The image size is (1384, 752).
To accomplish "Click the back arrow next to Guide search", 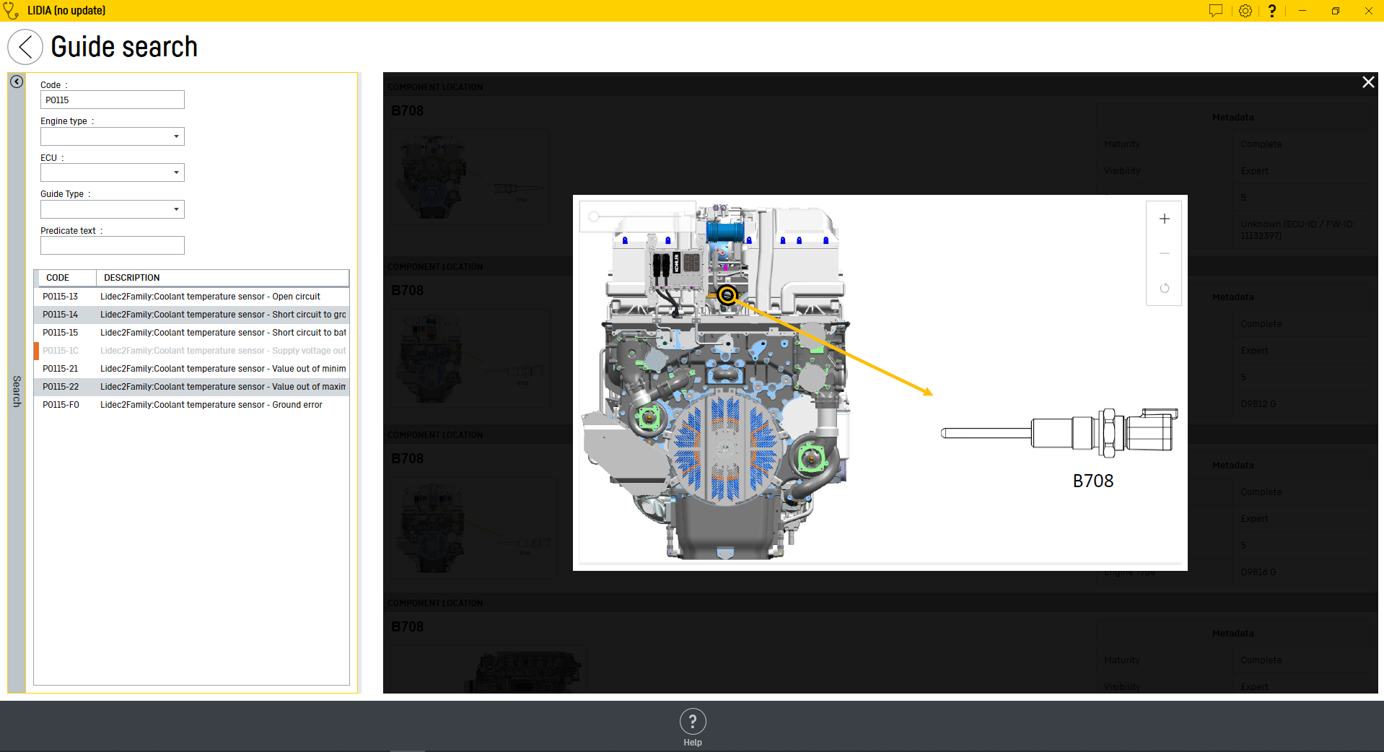I will tap(25, 48).
